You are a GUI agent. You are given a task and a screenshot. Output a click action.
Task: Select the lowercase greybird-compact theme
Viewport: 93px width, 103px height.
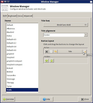pos(22,61)
